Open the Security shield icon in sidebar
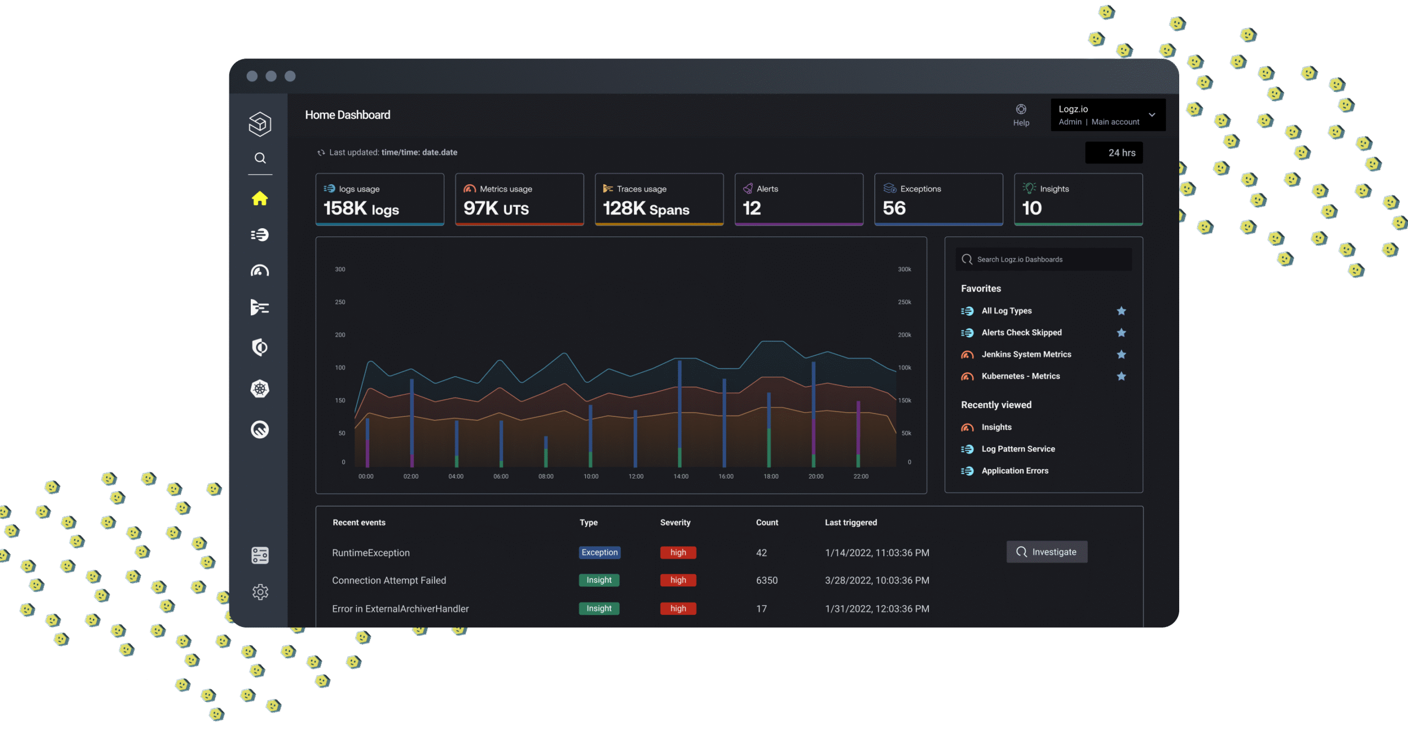Viewport: 1408px width, 737px height. (260, 348)
